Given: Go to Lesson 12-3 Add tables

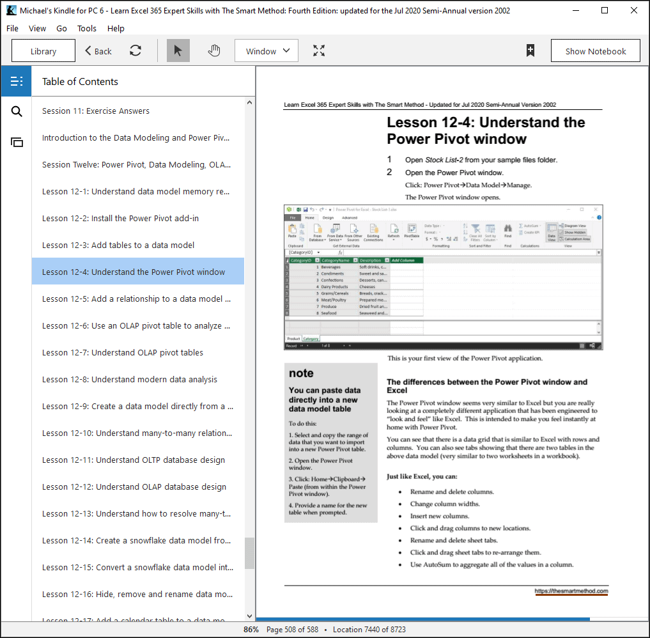Looking at the screenshot, I should pyautogui.click(x=137, y=245).
